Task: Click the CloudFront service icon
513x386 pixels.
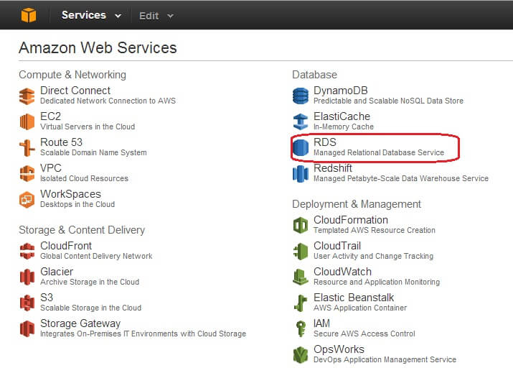Action: 27,252
